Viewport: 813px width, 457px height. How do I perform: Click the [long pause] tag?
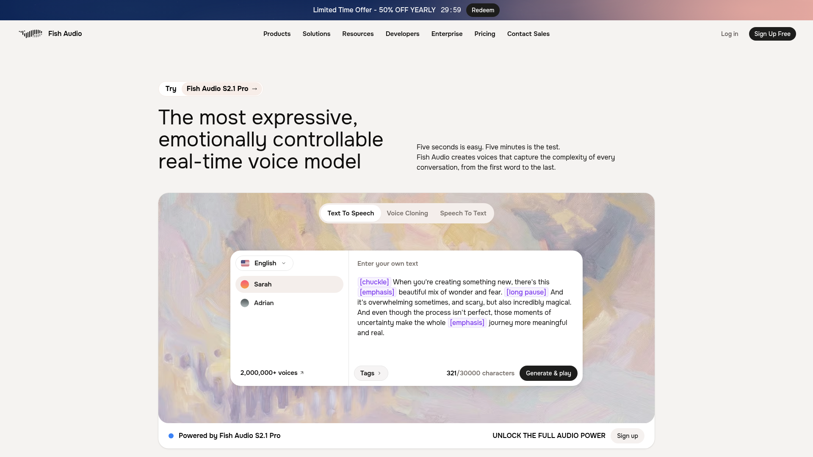tap(526, 292)
